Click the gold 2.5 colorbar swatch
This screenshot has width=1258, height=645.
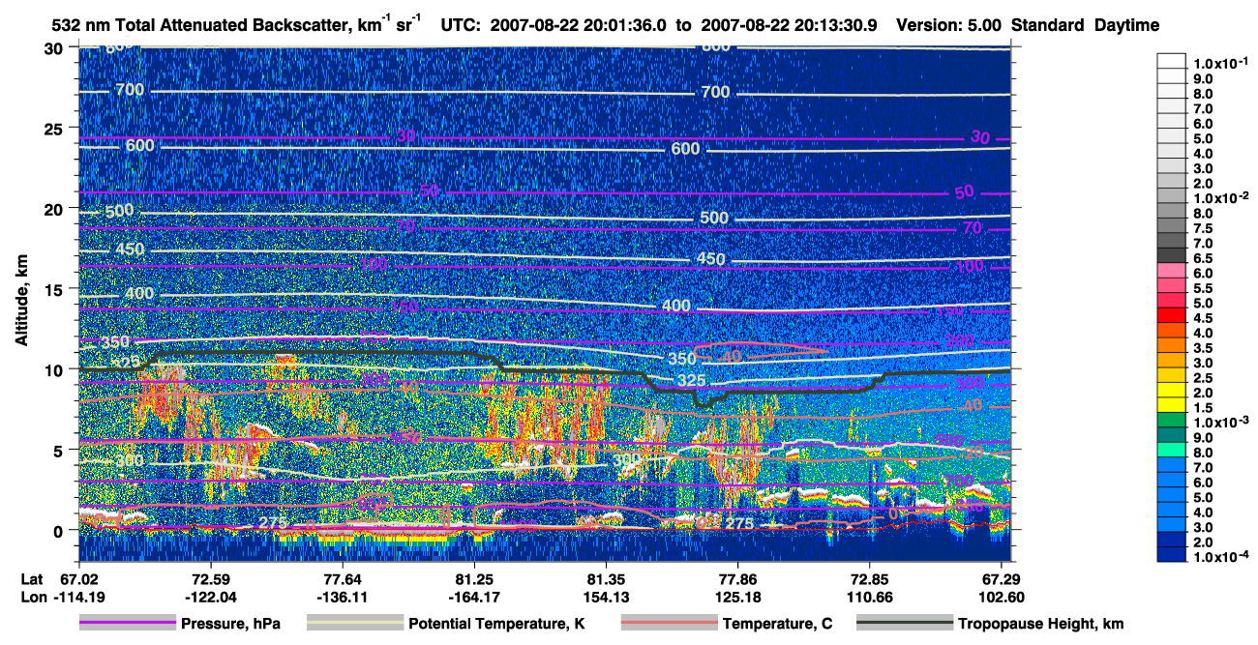click(x=1171, y=375)
